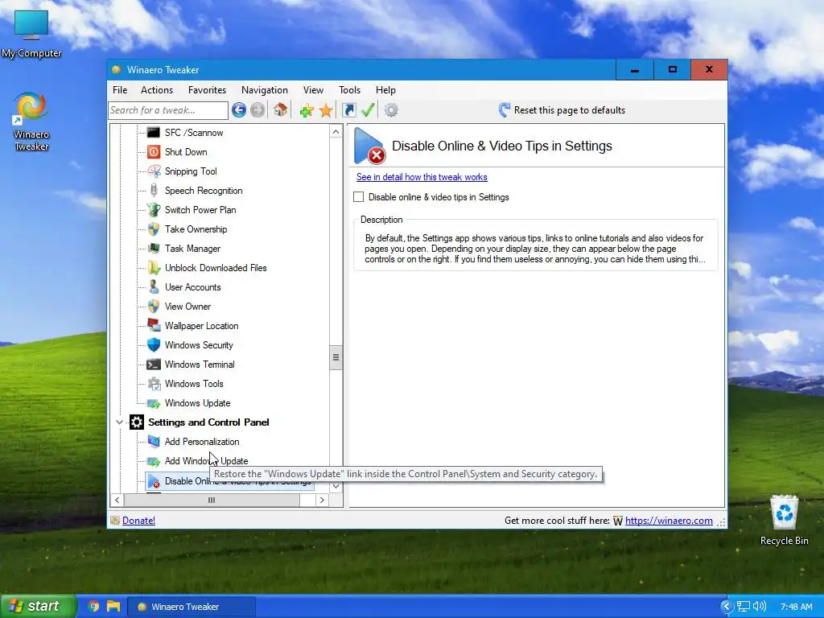The height and width of the screenshot is (618, 824).
Task: Select the Disable Online & Video Tips tree item
Action: pos(229,481)
